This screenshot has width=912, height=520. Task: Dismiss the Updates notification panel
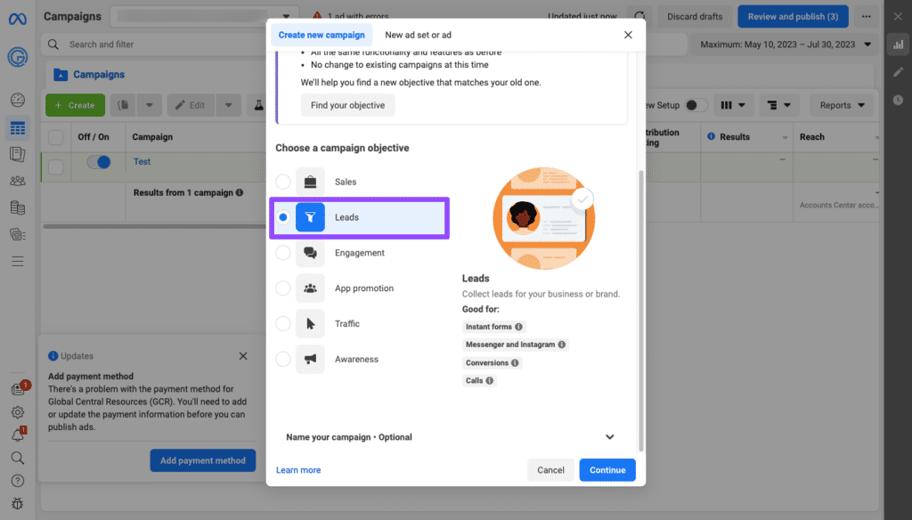pyautogui.click(x=243, y=356)
